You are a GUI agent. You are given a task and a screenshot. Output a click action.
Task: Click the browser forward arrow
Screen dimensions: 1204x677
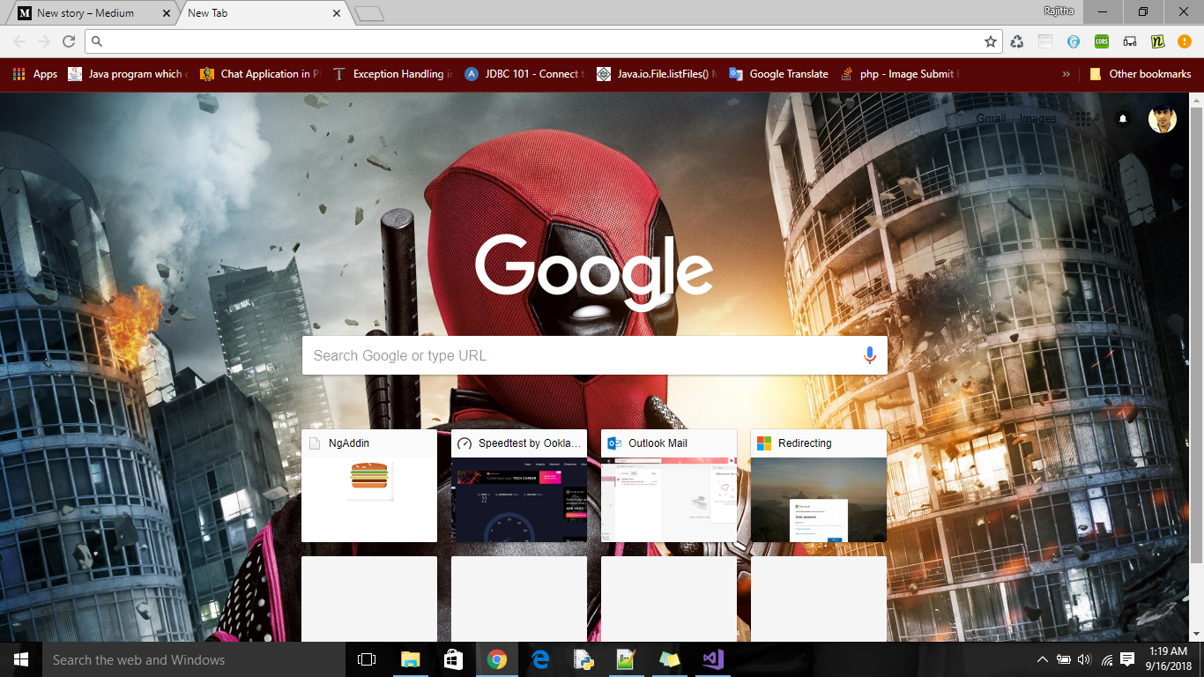coord(44,41)
